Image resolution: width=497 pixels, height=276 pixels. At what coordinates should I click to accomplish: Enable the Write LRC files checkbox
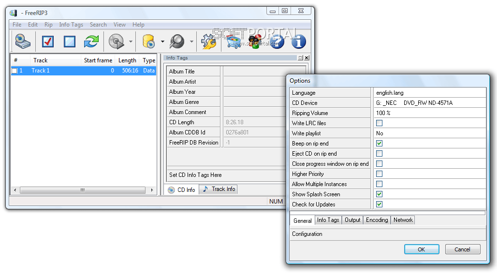[x=379, y=123]
